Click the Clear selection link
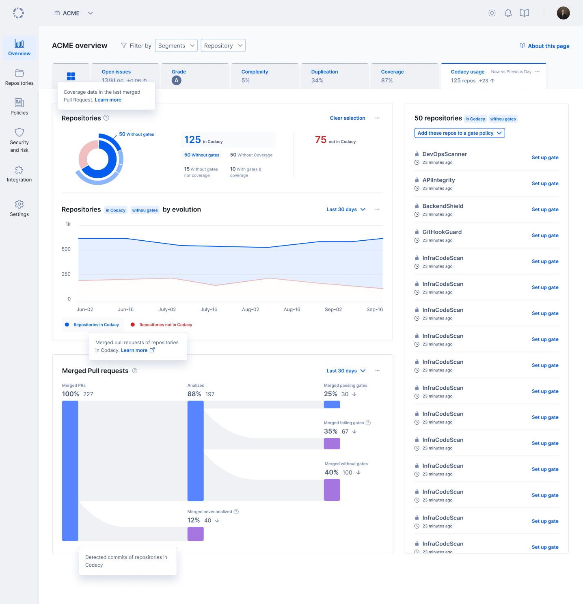583x604 pixels. (x=348, y=118)
